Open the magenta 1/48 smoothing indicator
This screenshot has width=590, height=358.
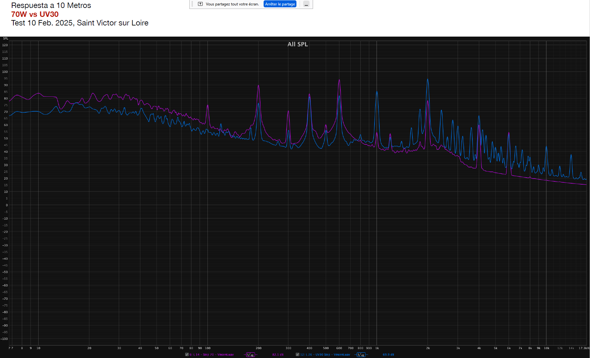251,354
